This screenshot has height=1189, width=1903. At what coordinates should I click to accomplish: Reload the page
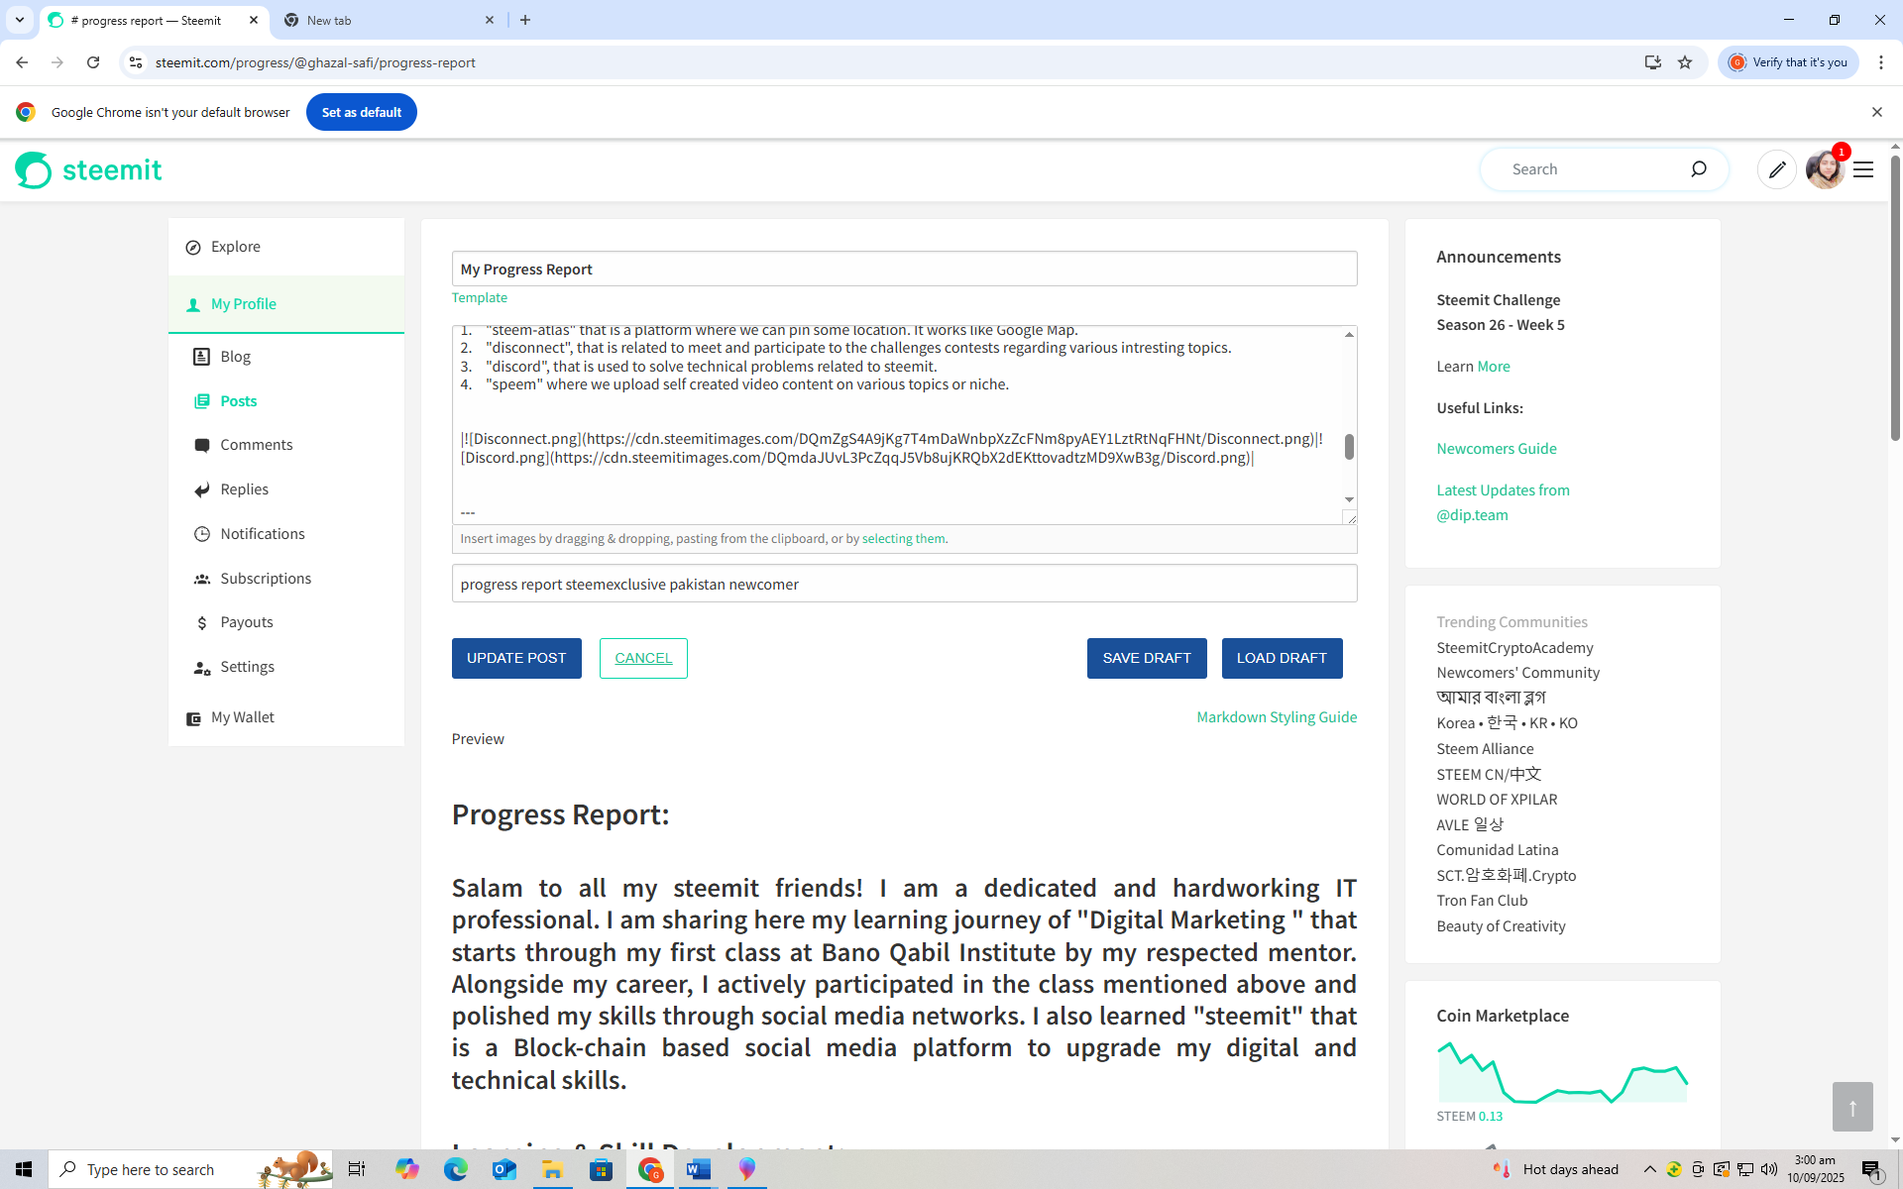(x=93, y=62)
